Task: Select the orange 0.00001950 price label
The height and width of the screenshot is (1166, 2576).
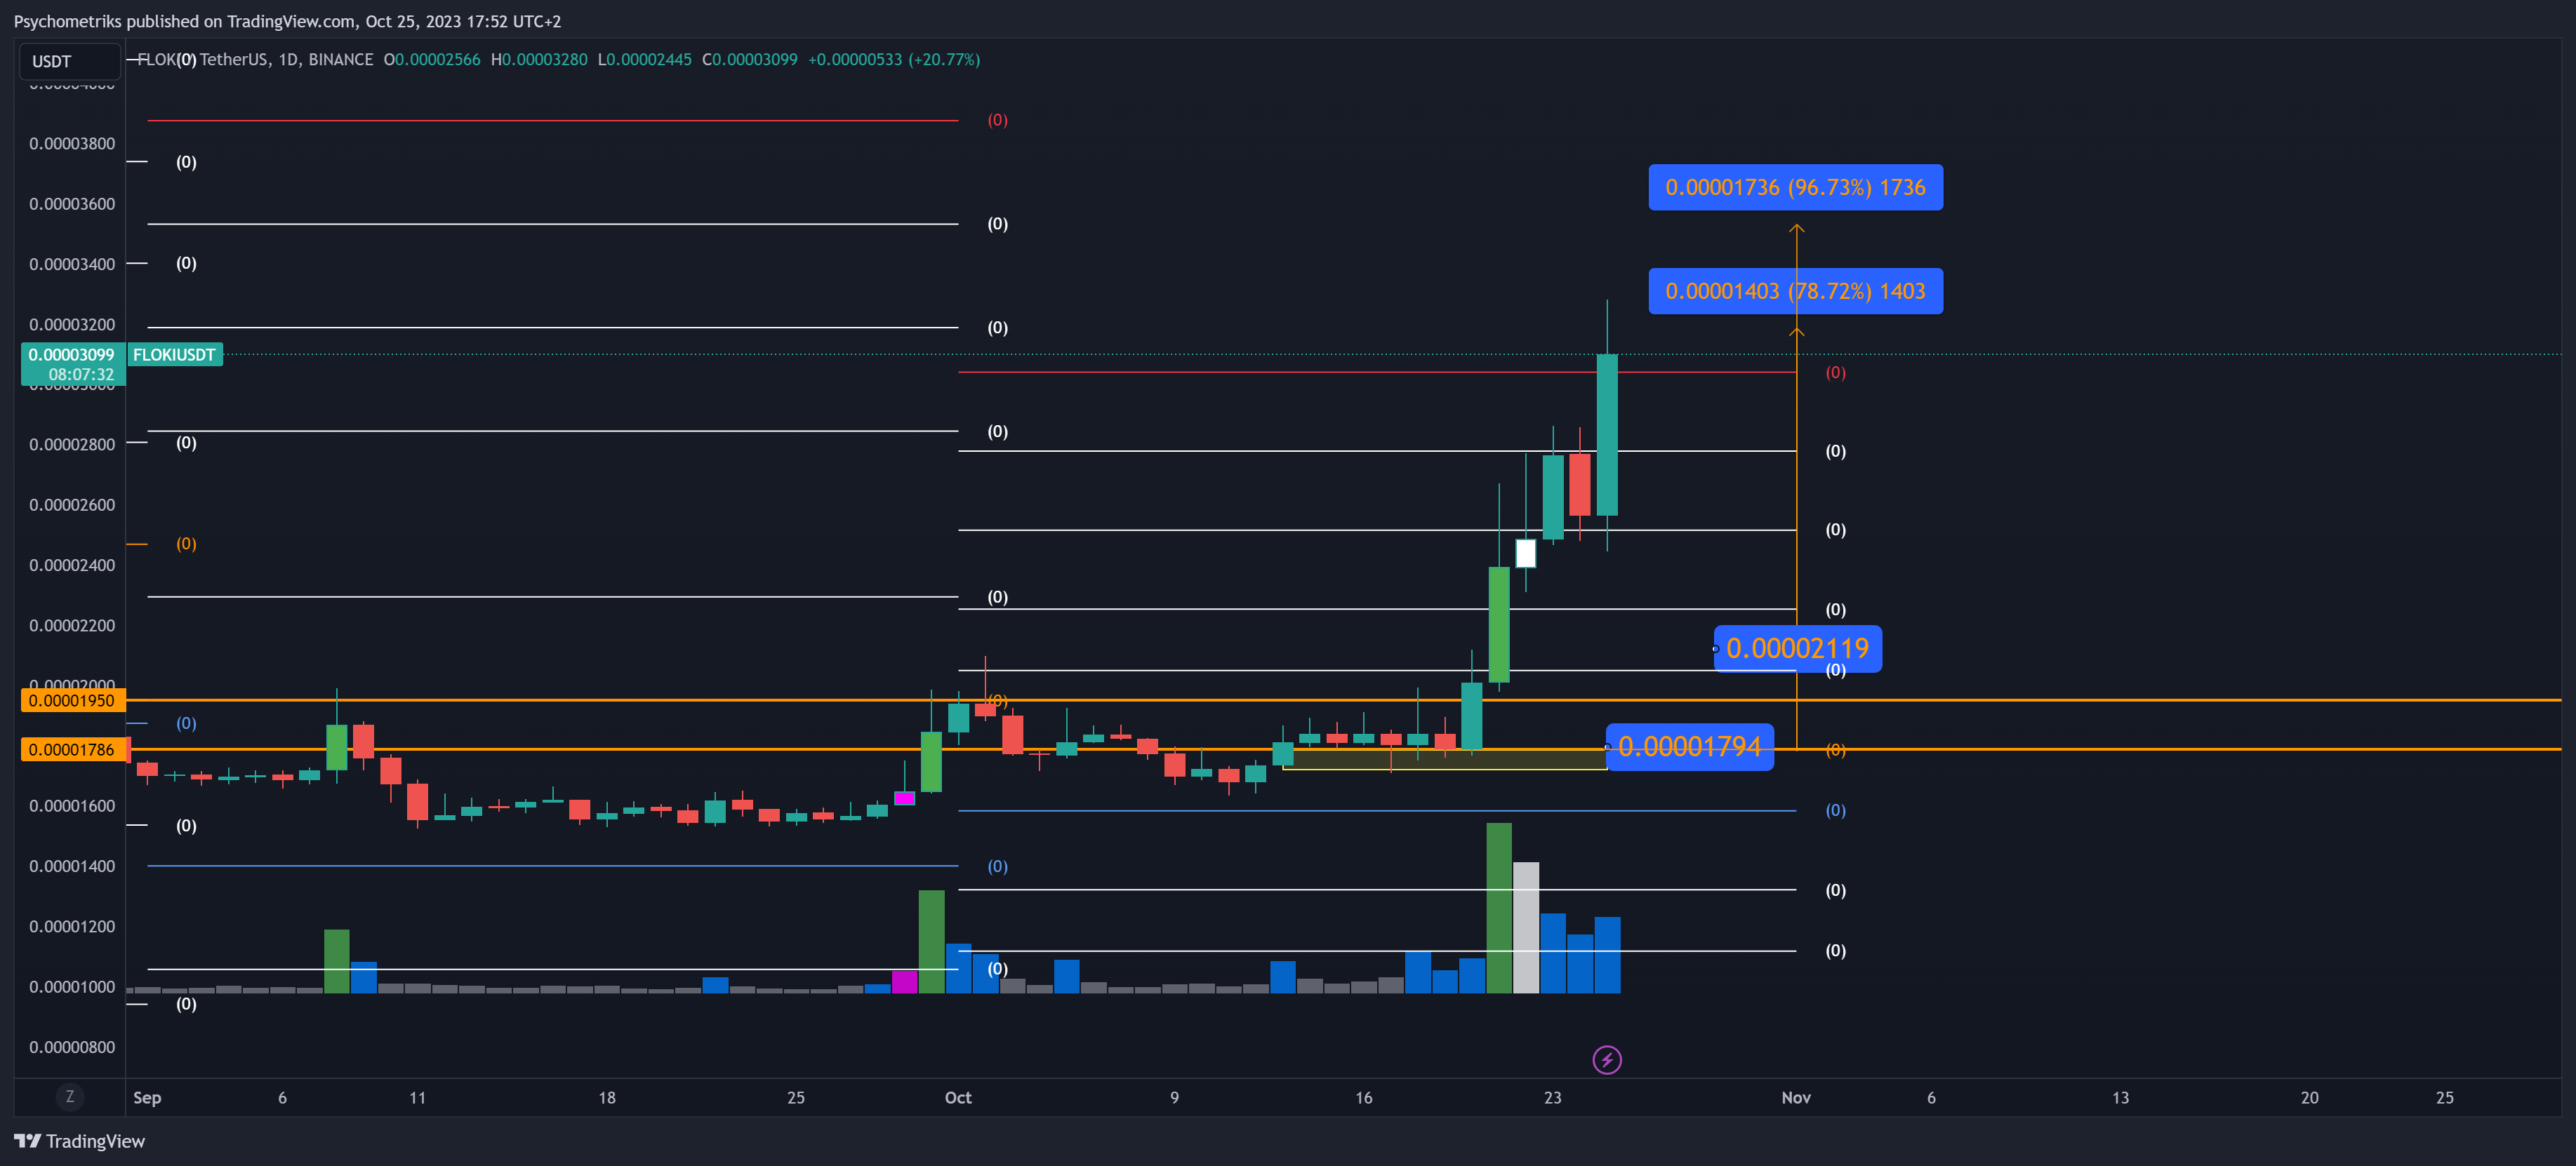Action: 72,700
